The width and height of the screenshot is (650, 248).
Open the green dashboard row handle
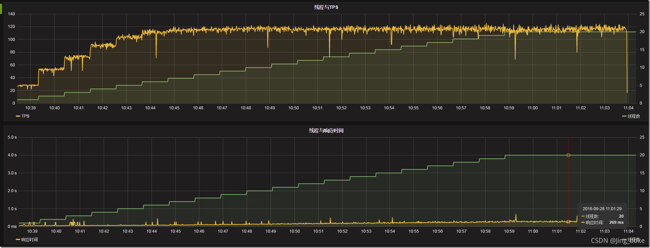pyautogui.click(x=1, y=9)
